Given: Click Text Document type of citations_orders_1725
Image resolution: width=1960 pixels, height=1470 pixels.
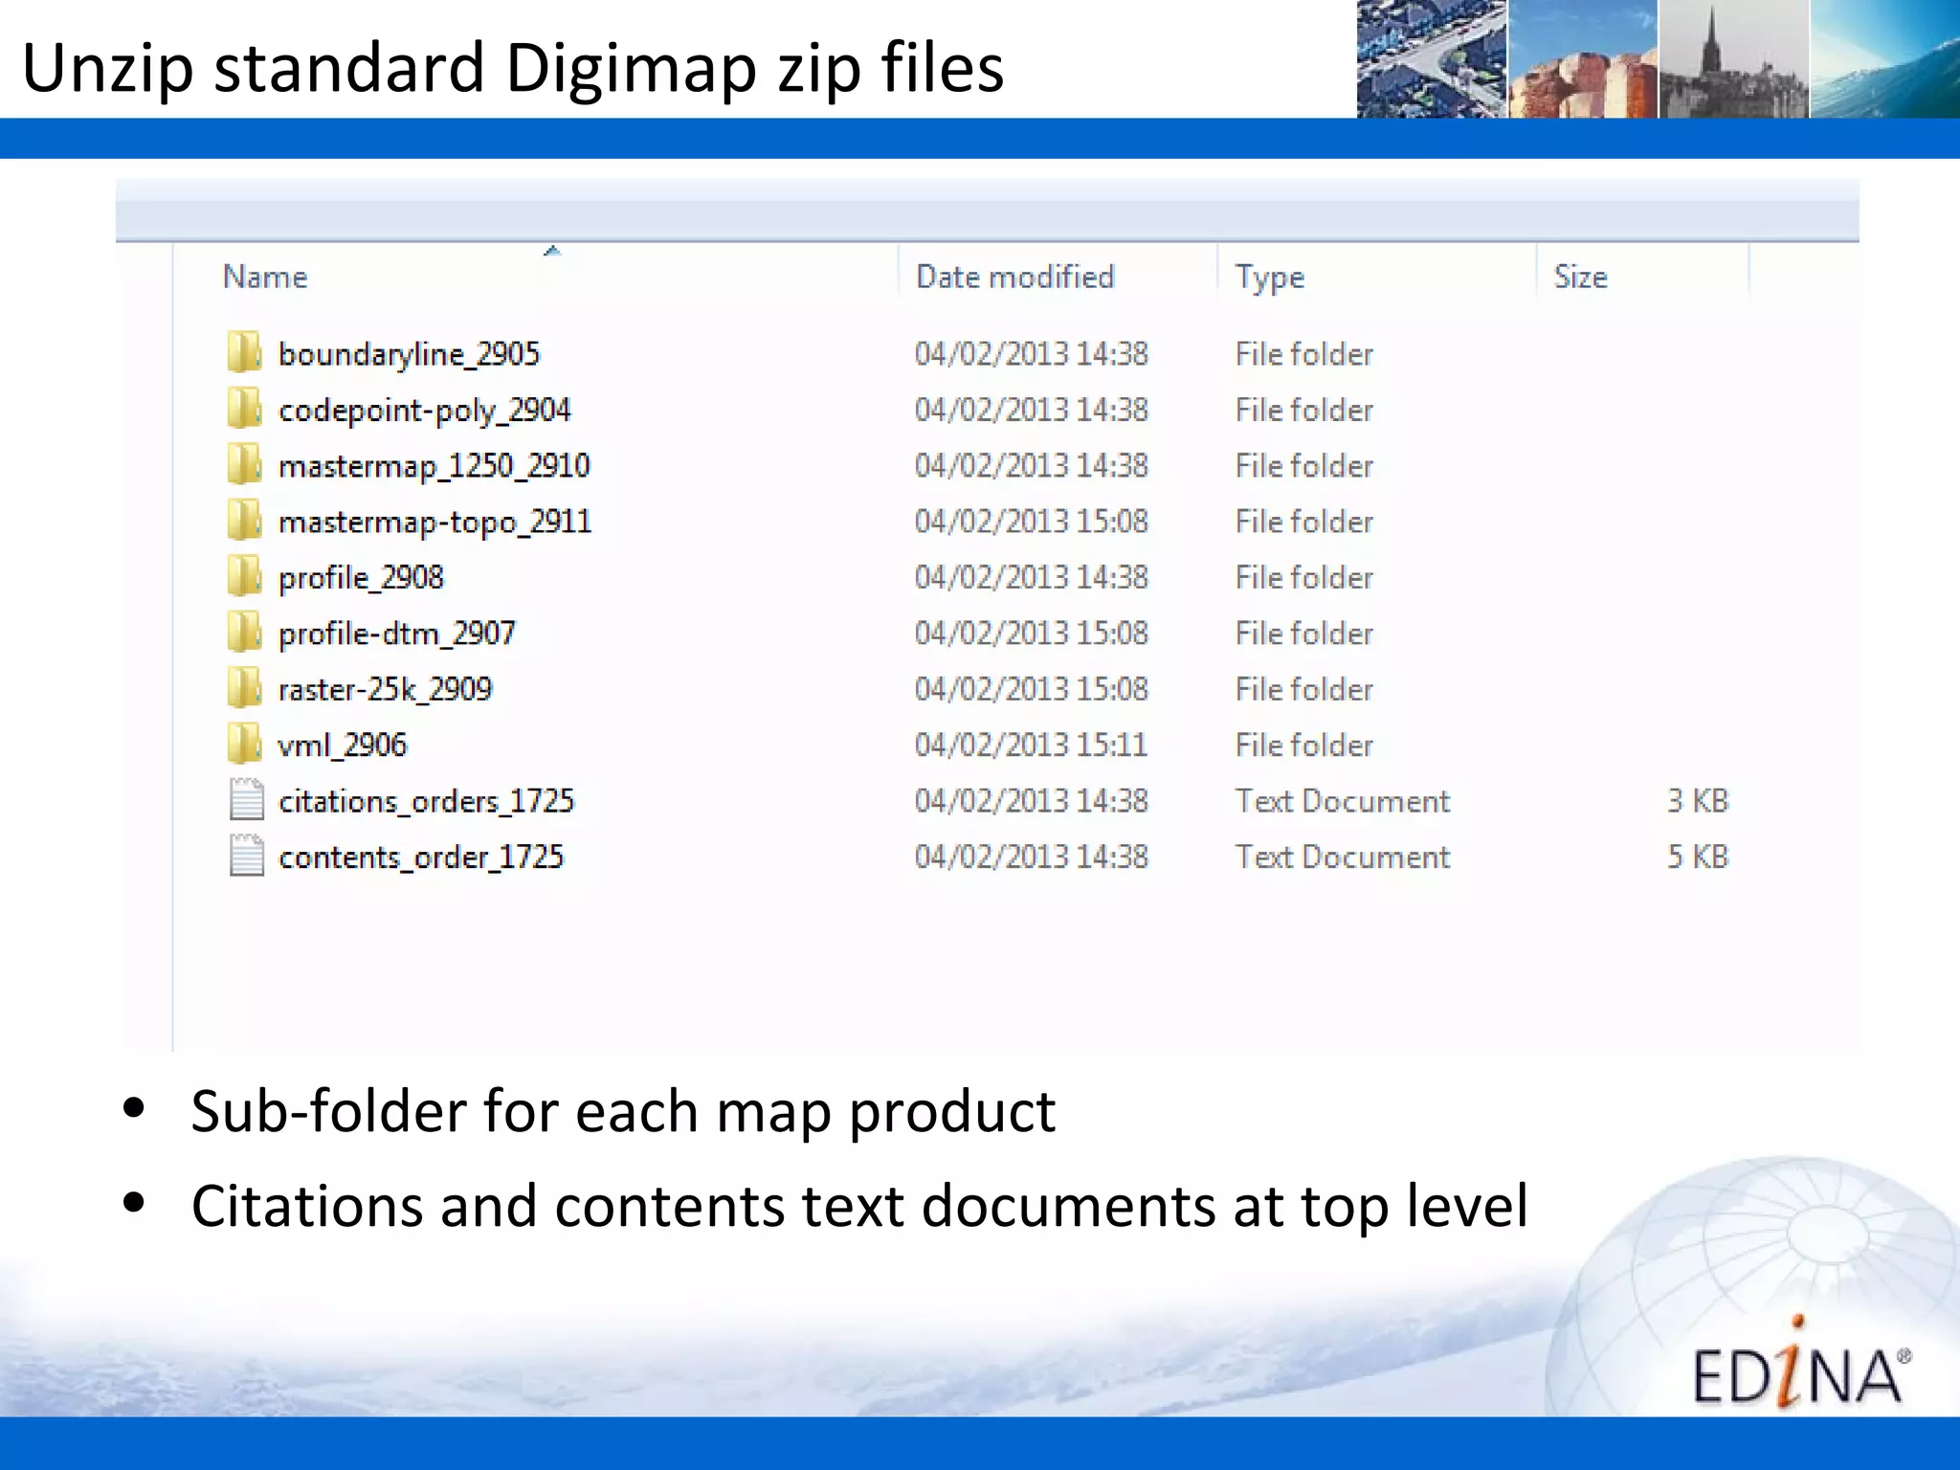Looking at the screenshot, I should pyautogui.click(x=1343, y=800).
